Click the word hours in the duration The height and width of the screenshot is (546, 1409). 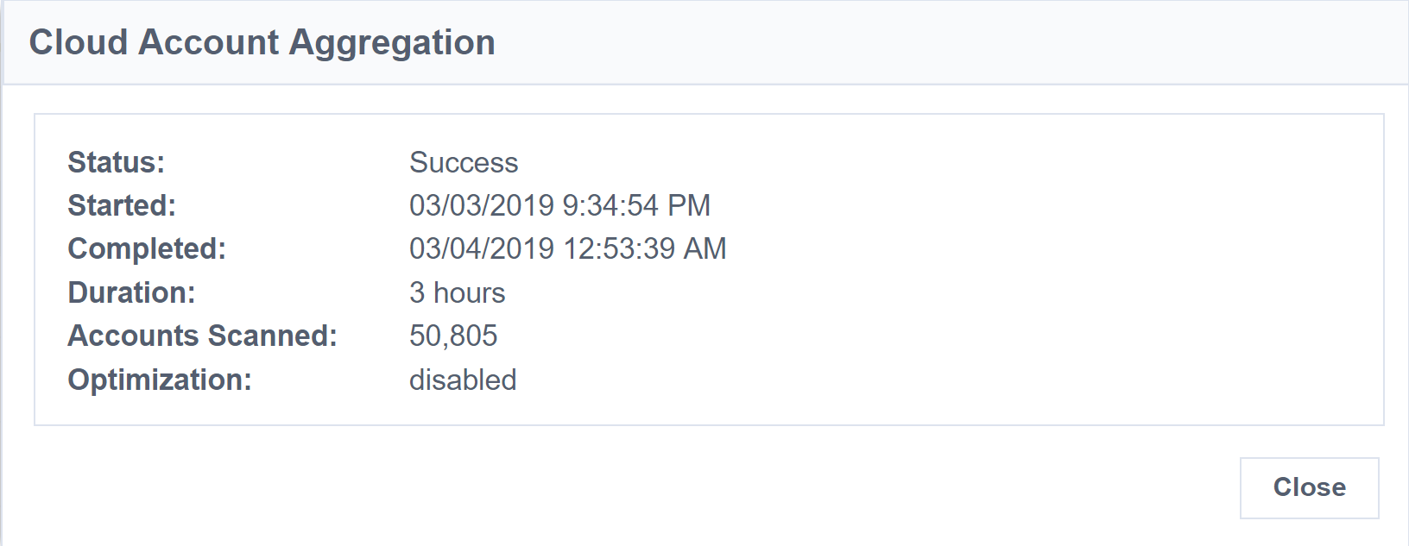coord(469,292)
